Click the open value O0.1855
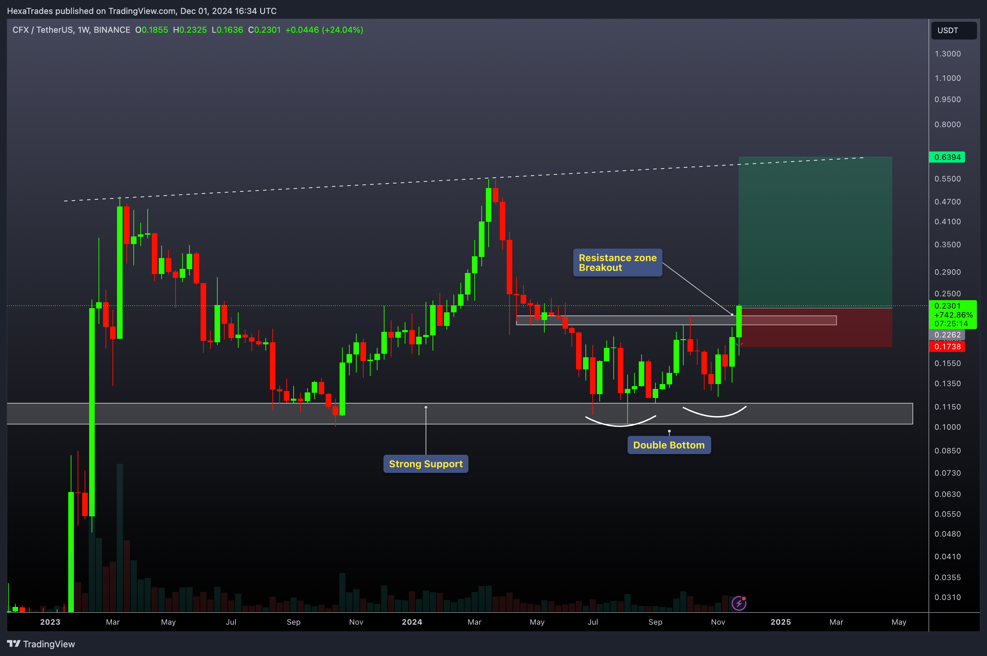987x656 pixels. click(x=151, y=30)
